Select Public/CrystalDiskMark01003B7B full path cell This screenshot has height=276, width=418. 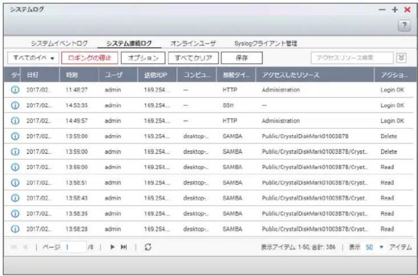pyautogui.click(x=305, y=136)
